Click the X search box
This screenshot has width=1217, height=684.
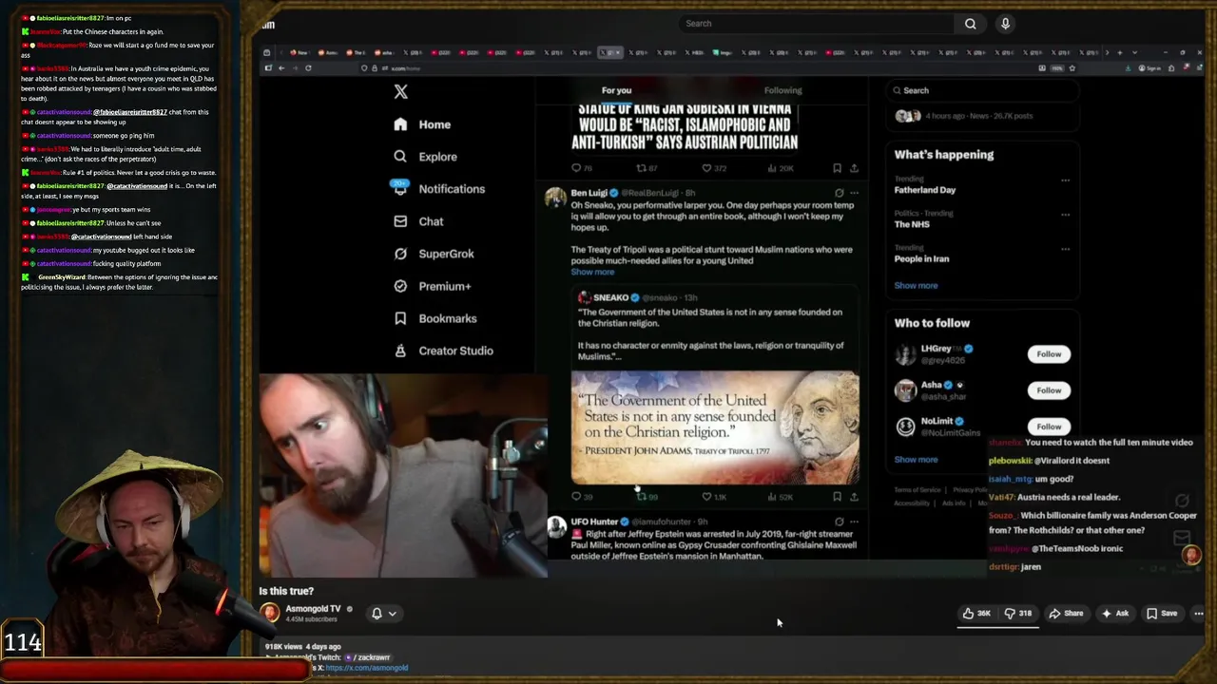tap(984, 90)
